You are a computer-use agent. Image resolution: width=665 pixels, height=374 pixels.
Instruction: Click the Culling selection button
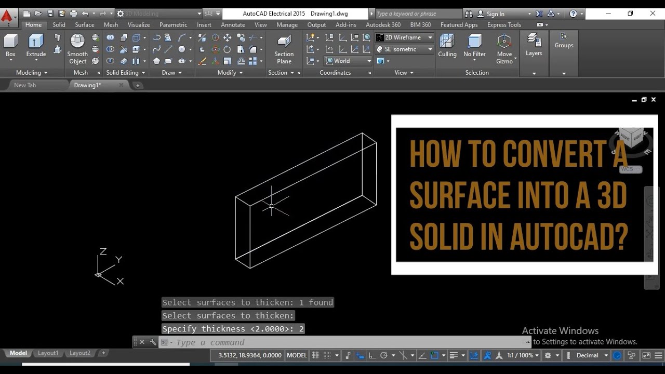(x=447, y=46)
